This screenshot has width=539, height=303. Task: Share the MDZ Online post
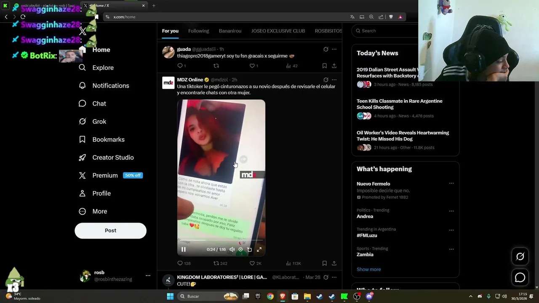tap(334, 263)
